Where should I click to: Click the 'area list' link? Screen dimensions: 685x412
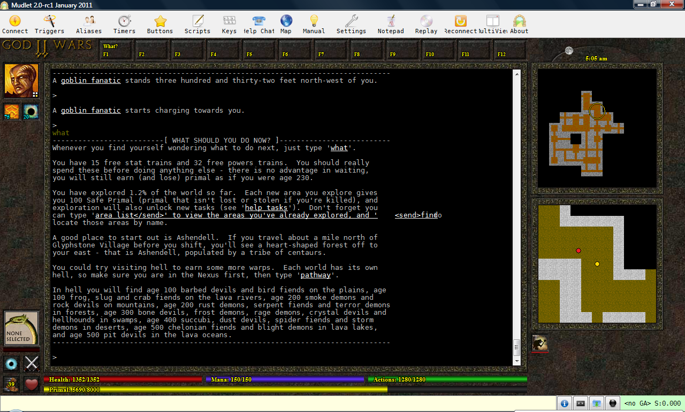point(237,215)
